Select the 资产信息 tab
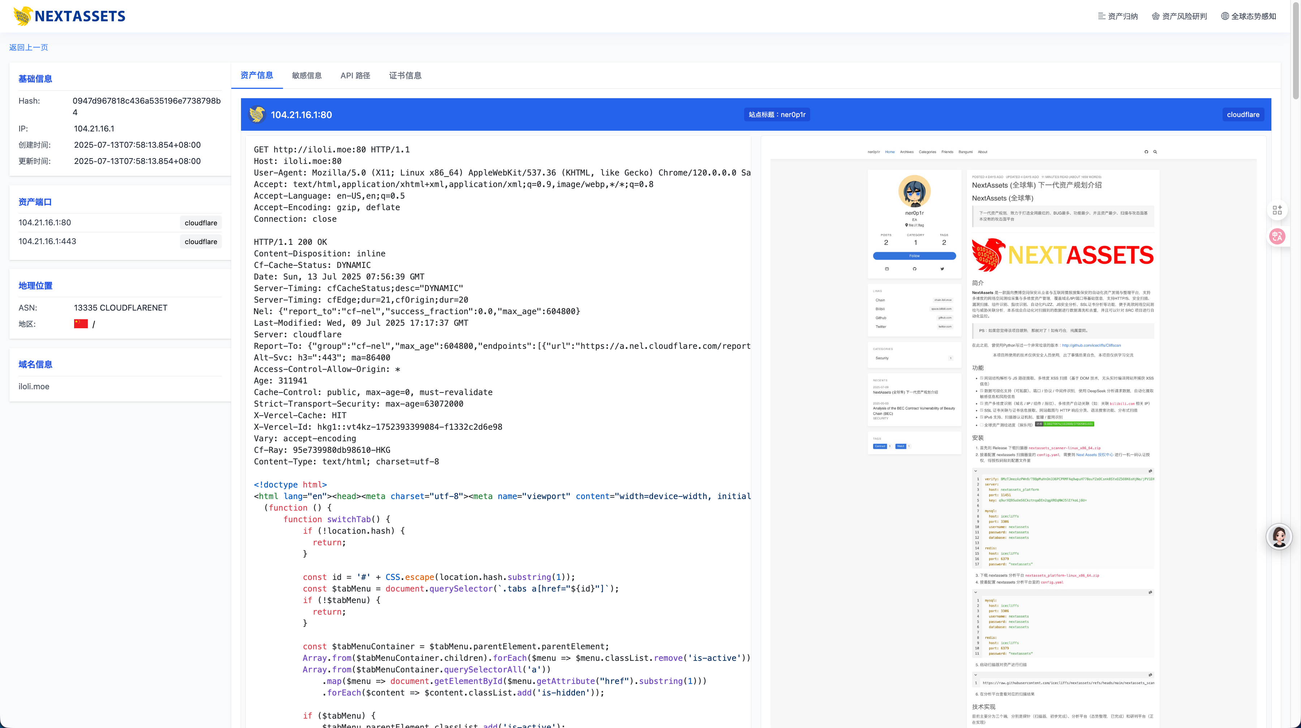The height and width of the screenshot is (728, 1301). click(257, 76)
